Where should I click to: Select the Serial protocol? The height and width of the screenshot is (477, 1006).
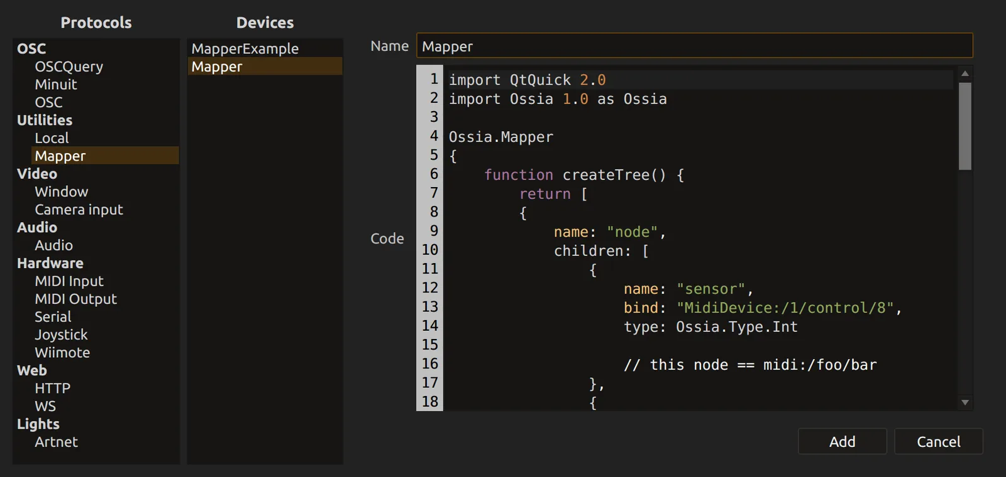pos(53,317)
